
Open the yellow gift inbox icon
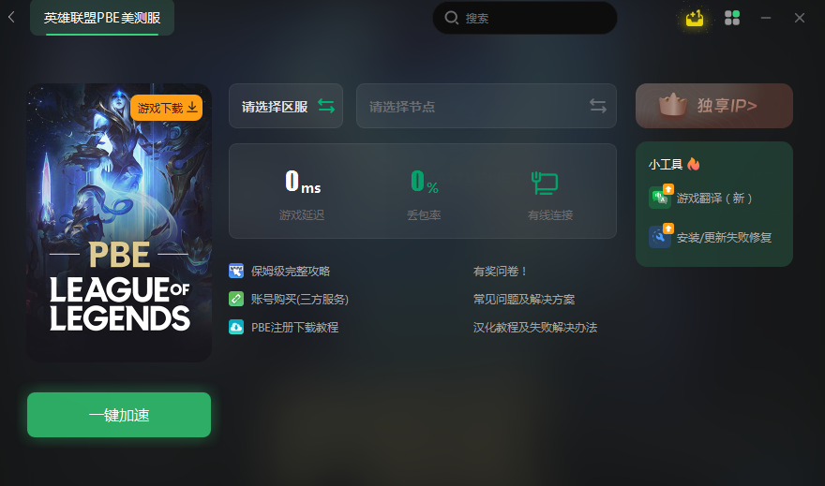pyautogui.click(x=694, y=18)
